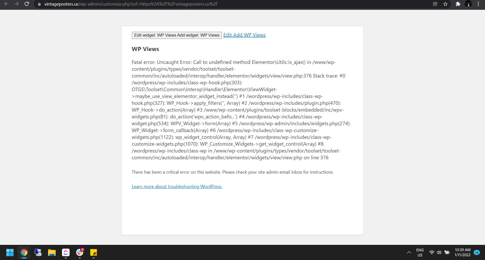Open the volume control in system tray
485x260 pixels.
click(x=439, y=252)
